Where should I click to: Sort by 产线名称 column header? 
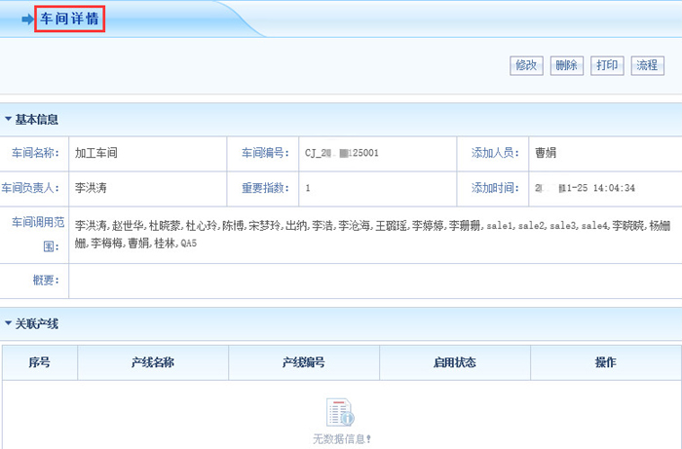coord(152,362)
